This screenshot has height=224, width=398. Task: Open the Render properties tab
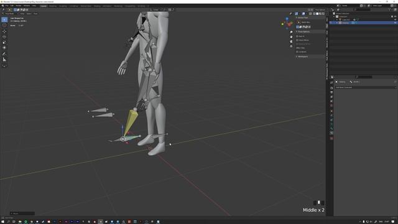331,88
